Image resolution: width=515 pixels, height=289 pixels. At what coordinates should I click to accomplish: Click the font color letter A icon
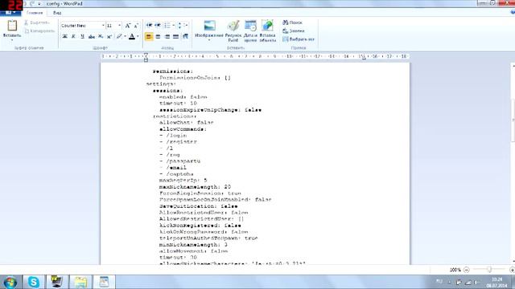coord(132,36)
